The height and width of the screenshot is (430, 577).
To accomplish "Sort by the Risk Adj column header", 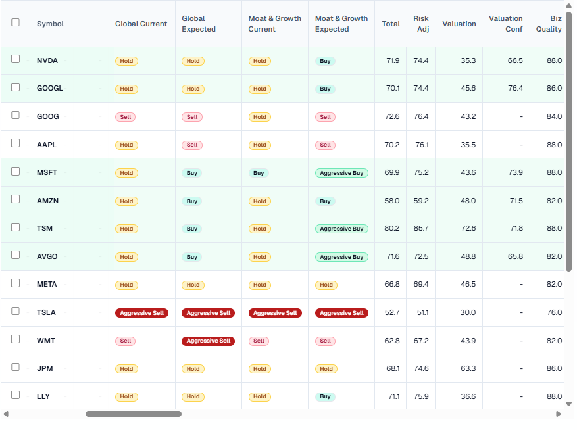I will tap(421, 24).
